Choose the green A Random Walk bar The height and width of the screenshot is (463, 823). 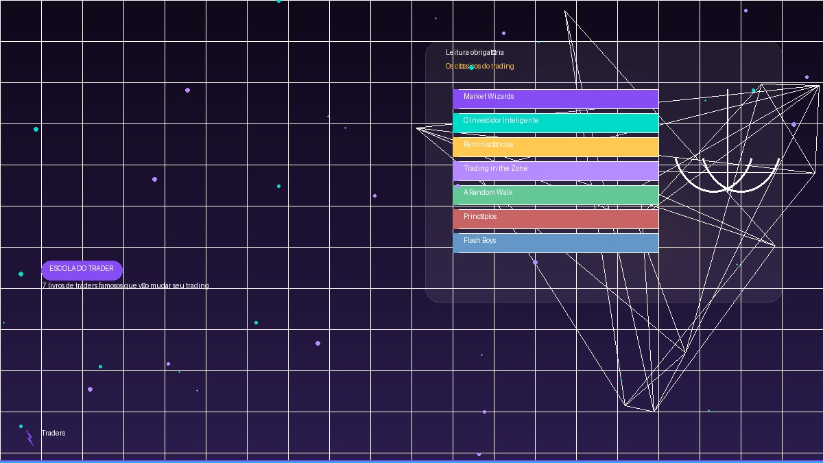(x=556, y=195)
